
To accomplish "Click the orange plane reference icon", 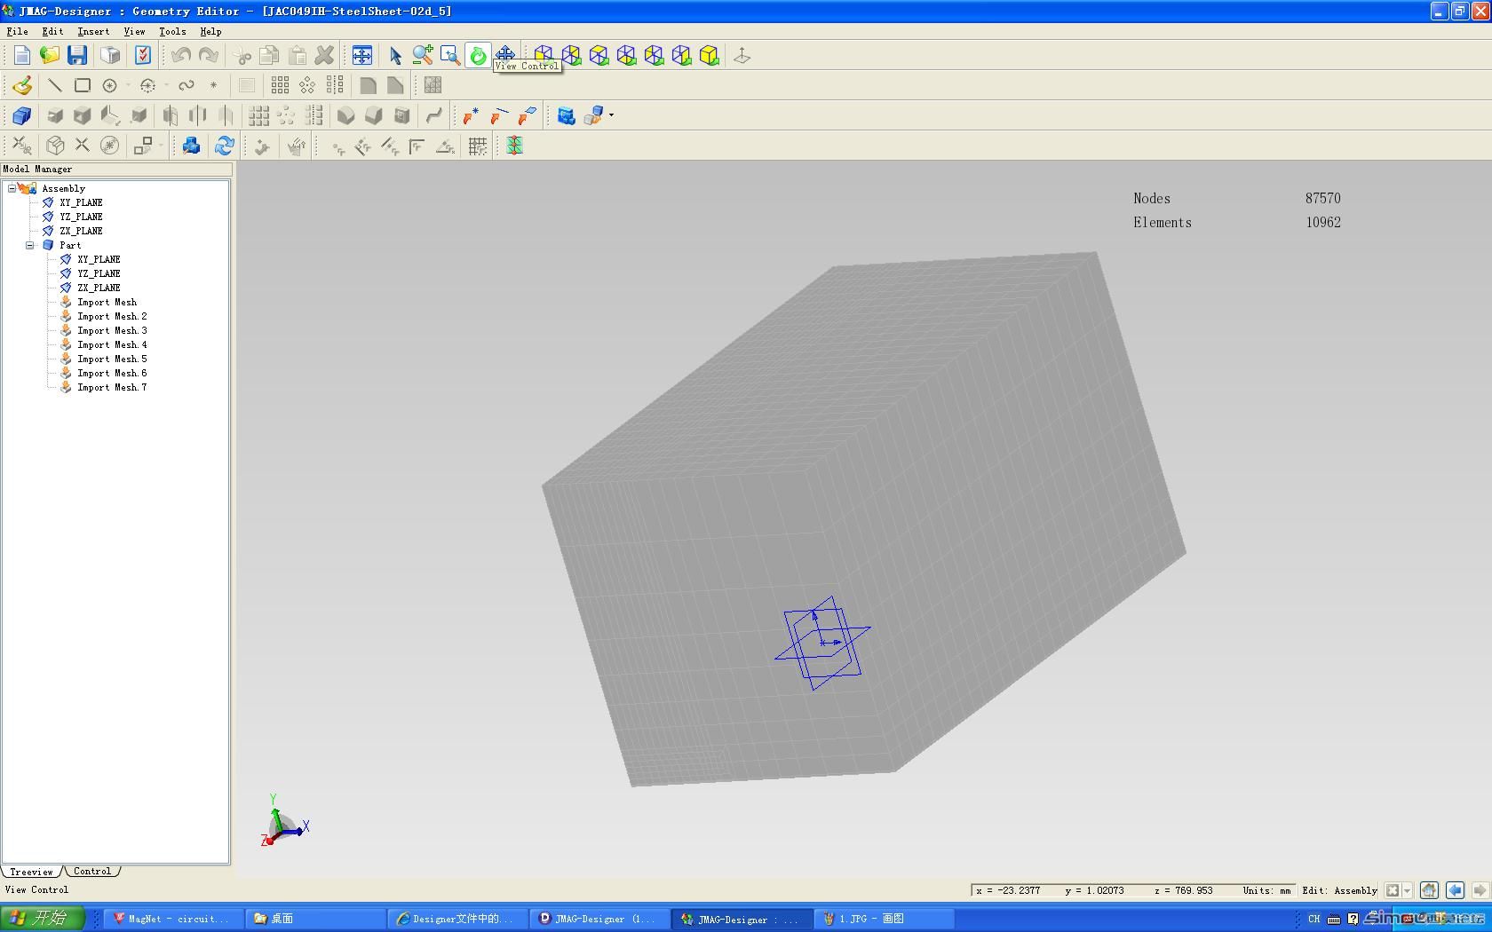I will 527,115.
